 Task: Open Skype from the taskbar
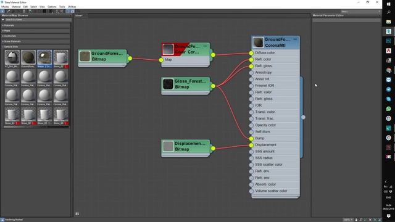point(388,99)
